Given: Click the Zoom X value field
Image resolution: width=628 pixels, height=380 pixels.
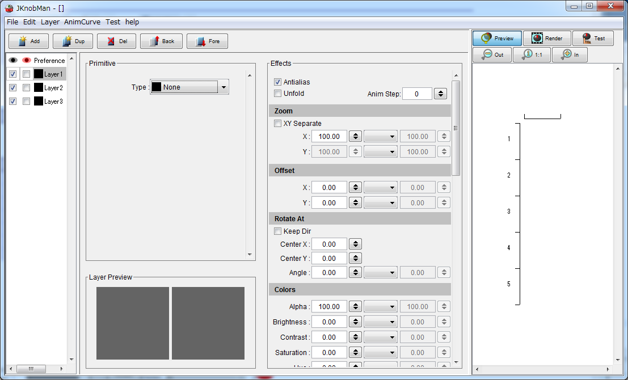Looking at the screenshot, I should tap(329, 137).
